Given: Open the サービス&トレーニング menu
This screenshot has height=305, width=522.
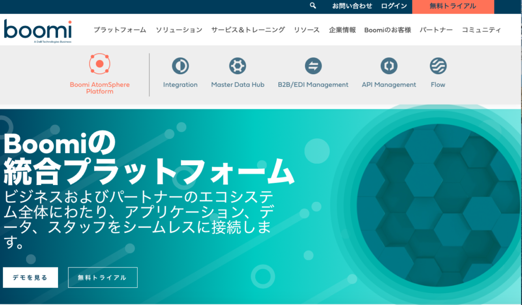Looking at the screenshot, I should coord(248,30).
